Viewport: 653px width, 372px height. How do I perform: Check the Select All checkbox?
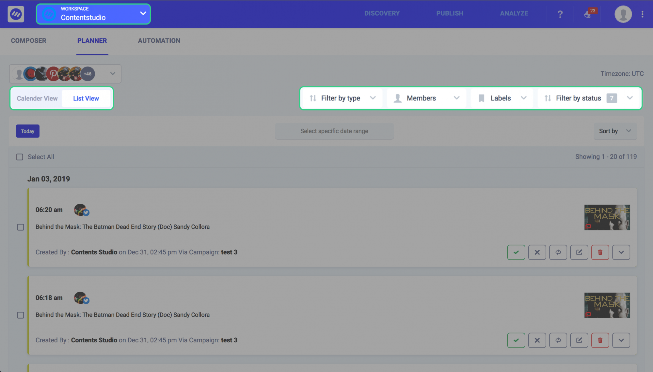click(x=20, y=157)
